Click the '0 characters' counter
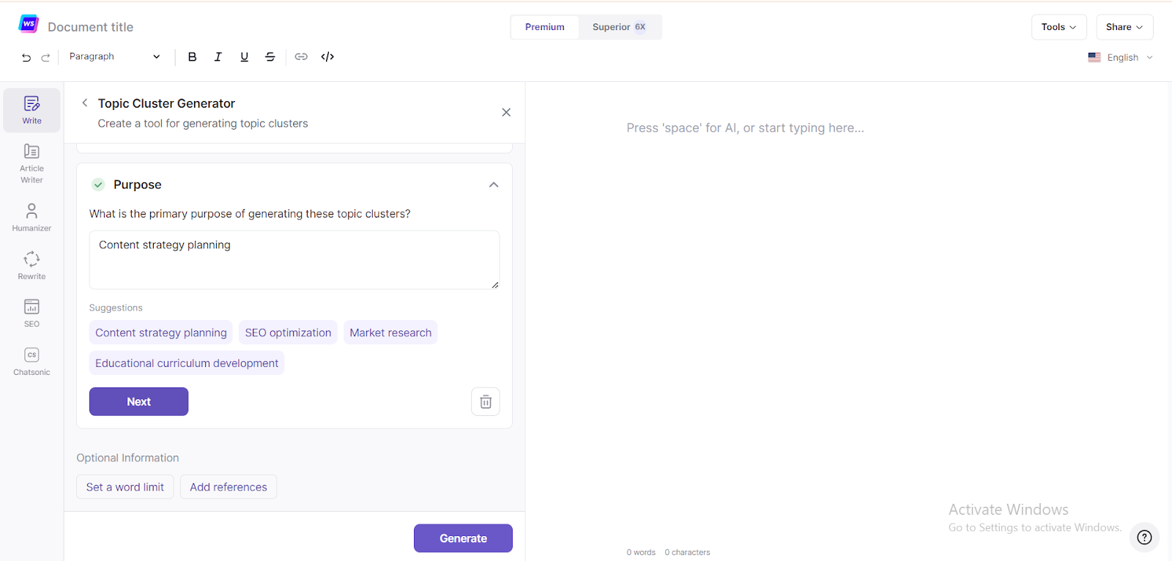Image resolution: width=1172 pixels, height=561 pixels. 687,552
